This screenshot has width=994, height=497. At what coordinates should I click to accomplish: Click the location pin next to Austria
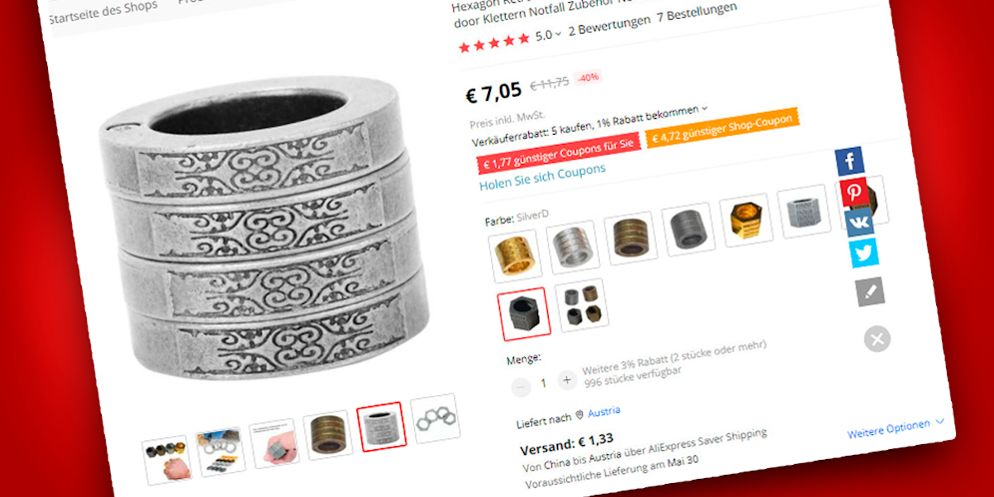tap(579, 415)
